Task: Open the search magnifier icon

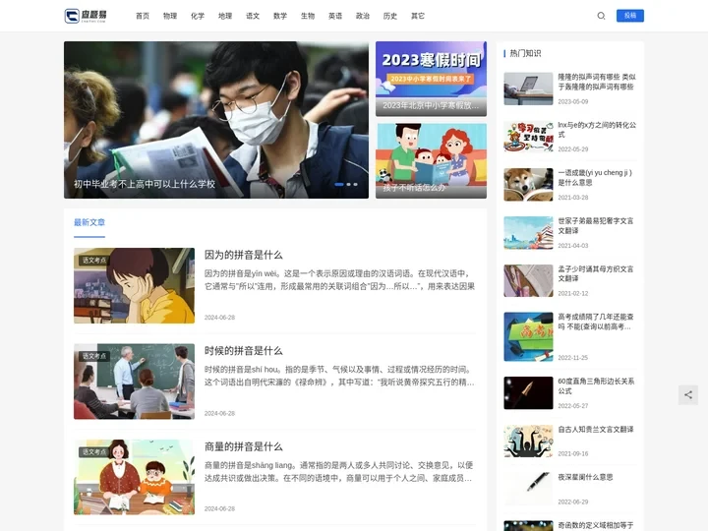Action: pyautogui.click(x=601, y=16)
